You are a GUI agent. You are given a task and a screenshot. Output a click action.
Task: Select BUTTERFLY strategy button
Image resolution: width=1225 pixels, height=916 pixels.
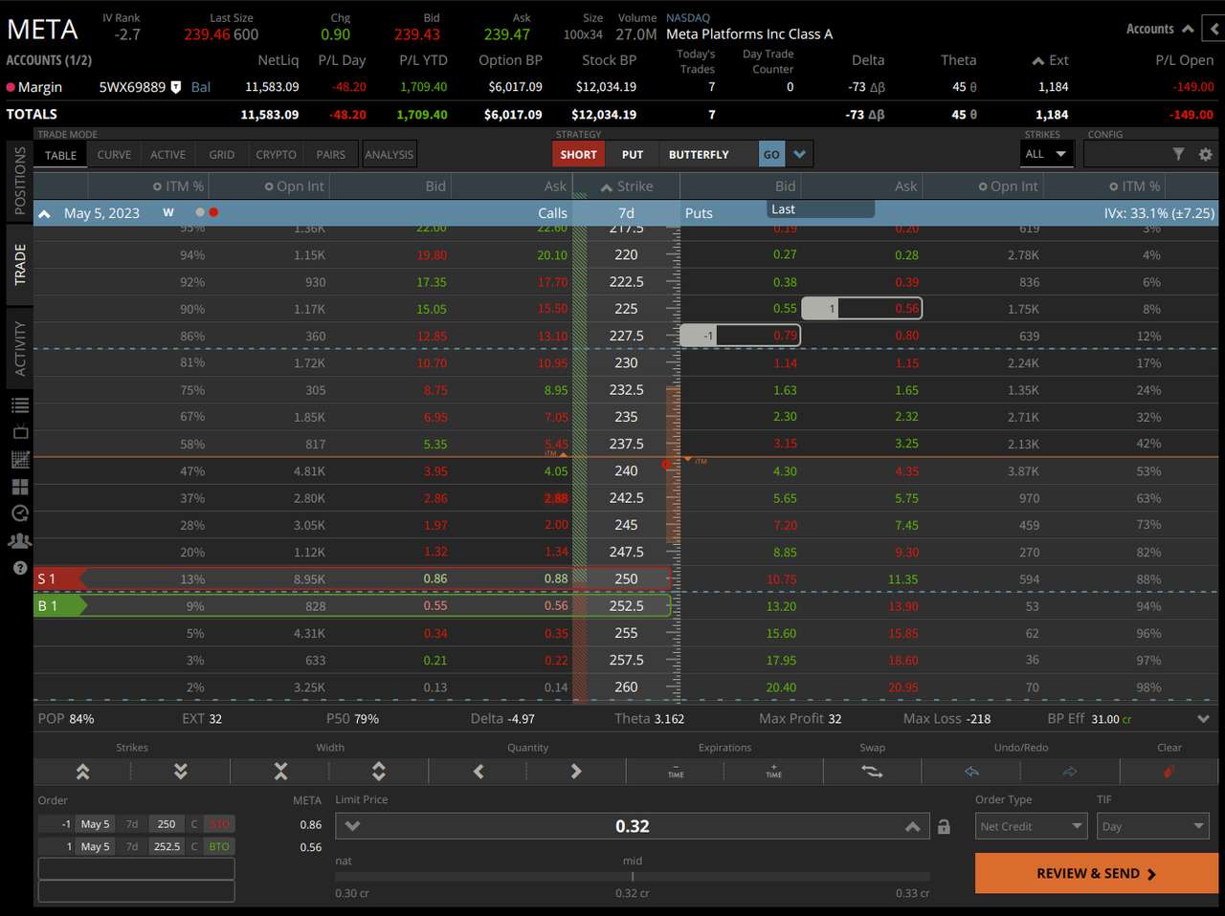point(699,154)
